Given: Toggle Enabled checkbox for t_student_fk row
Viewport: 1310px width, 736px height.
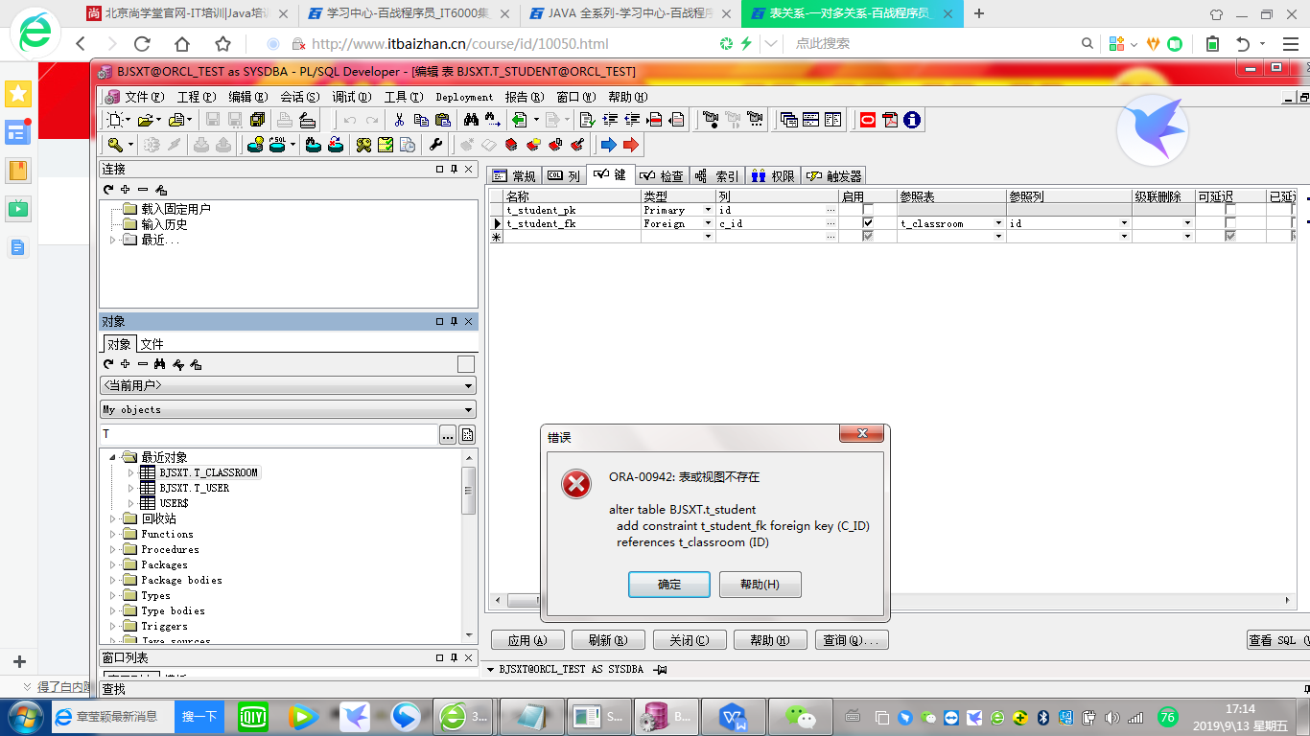Looking at the screenshot, I should [868, 223].
